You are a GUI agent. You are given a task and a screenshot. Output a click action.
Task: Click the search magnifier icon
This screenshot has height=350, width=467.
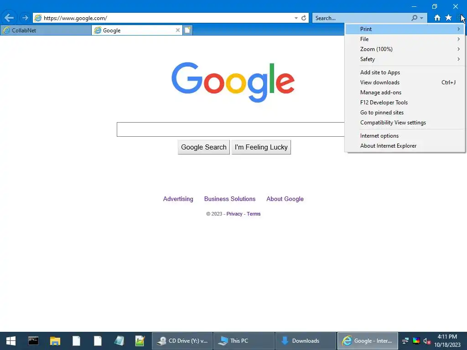pos(414,18)
